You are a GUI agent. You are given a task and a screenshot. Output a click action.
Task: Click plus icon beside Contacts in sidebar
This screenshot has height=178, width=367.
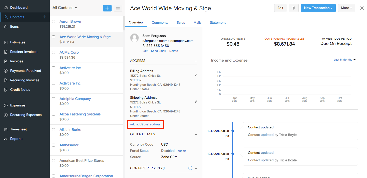[45, 17]
